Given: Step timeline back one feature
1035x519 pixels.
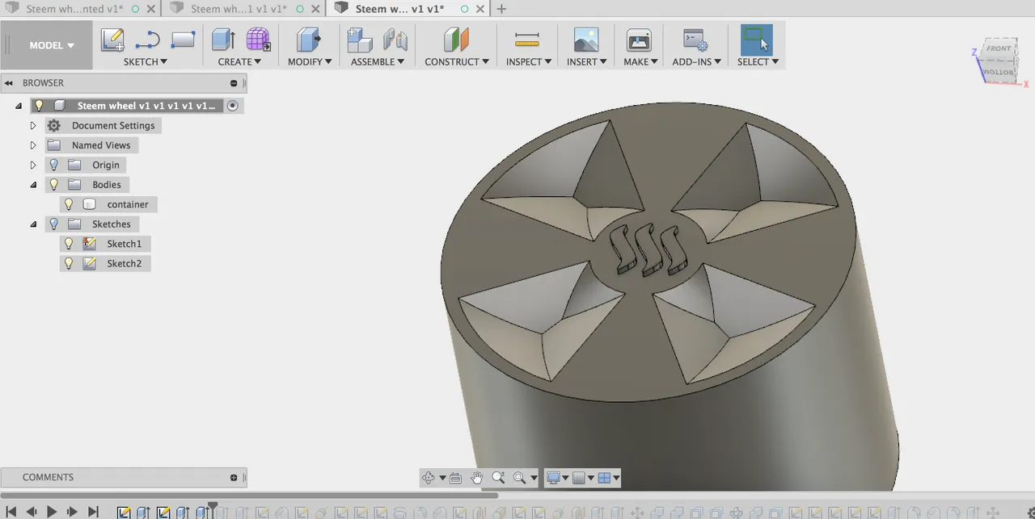Looking at the screenshot, I should click(32, 512).
